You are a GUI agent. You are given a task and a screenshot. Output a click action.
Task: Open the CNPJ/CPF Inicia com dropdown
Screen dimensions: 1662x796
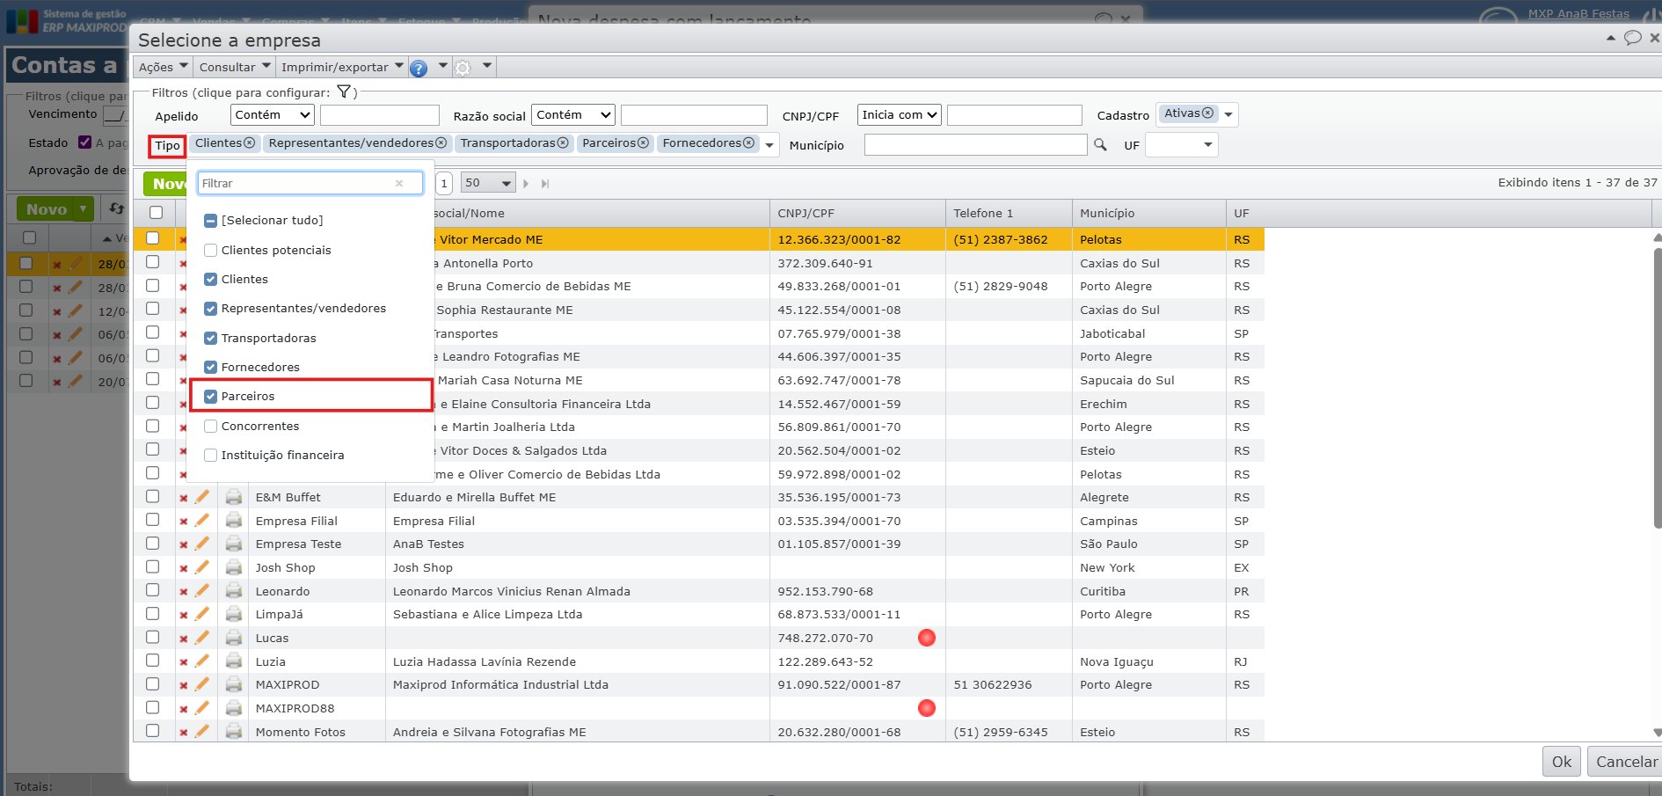click(x=900, y=115)
